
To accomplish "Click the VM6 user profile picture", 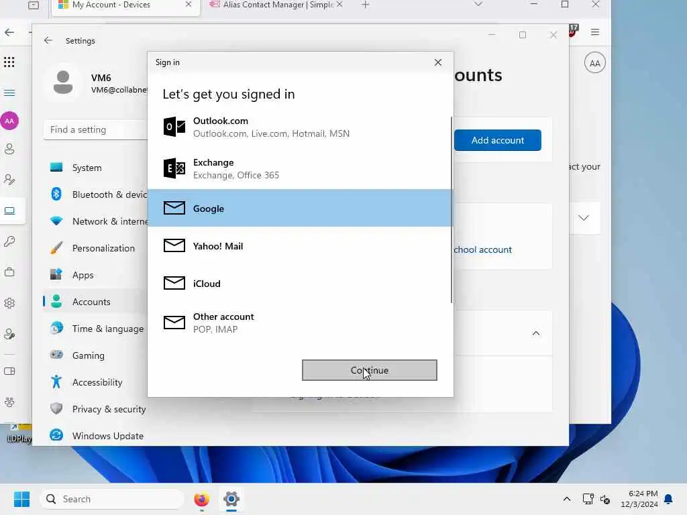I will point(63,82).
